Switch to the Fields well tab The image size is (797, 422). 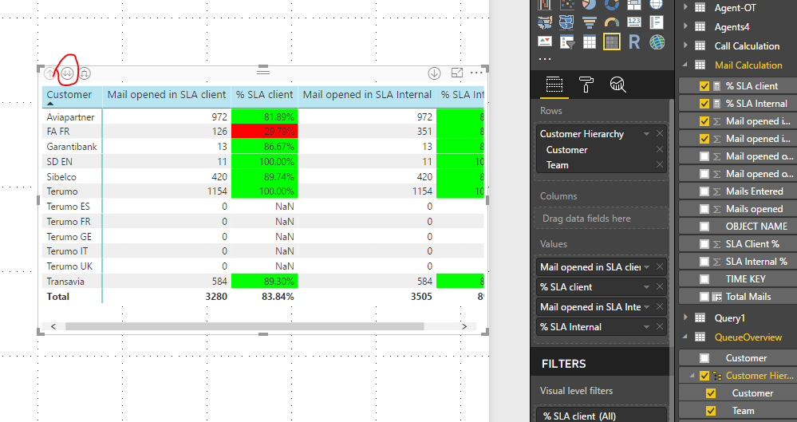[554, 85]
